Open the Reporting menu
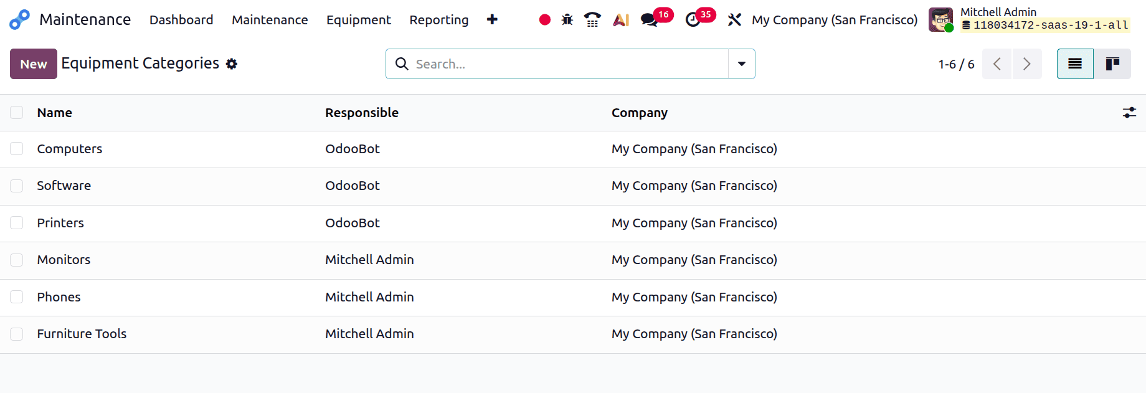This screenshot has height=393, width=1146. click(x=439, y=20)
